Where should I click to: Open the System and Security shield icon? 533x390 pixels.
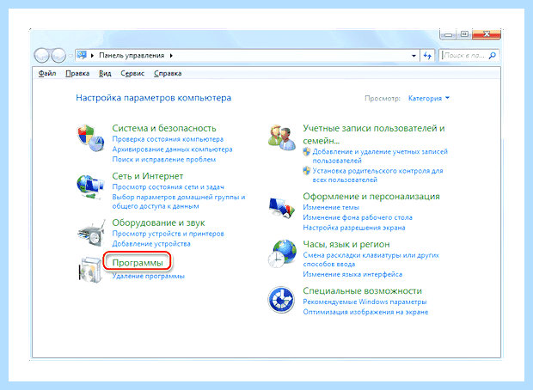[90, 138]
